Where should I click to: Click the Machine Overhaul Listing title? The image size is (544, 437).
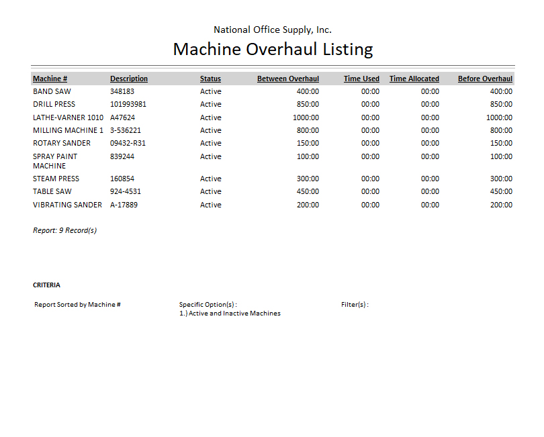pos(273,49)
